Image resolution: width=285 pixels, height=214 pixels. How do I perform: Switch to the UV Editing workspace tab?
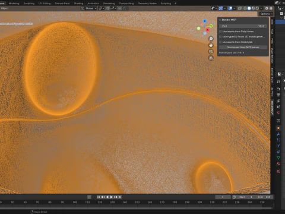(45, 4)
